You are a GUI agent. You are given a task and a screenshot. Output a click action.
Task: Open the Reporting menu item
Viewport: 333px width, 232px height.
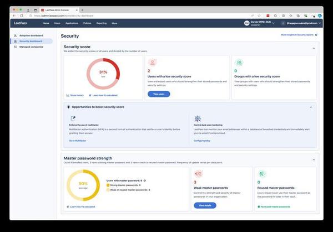pos(102,23)
